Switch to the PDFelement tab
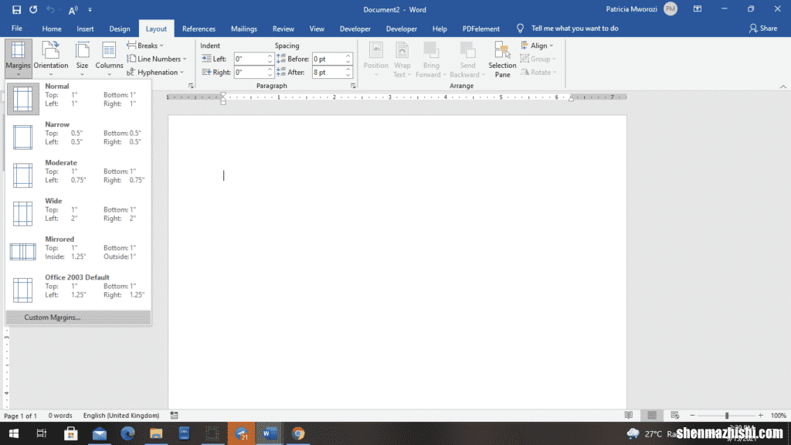Screen dimensions: 791x445 point(481,29)
